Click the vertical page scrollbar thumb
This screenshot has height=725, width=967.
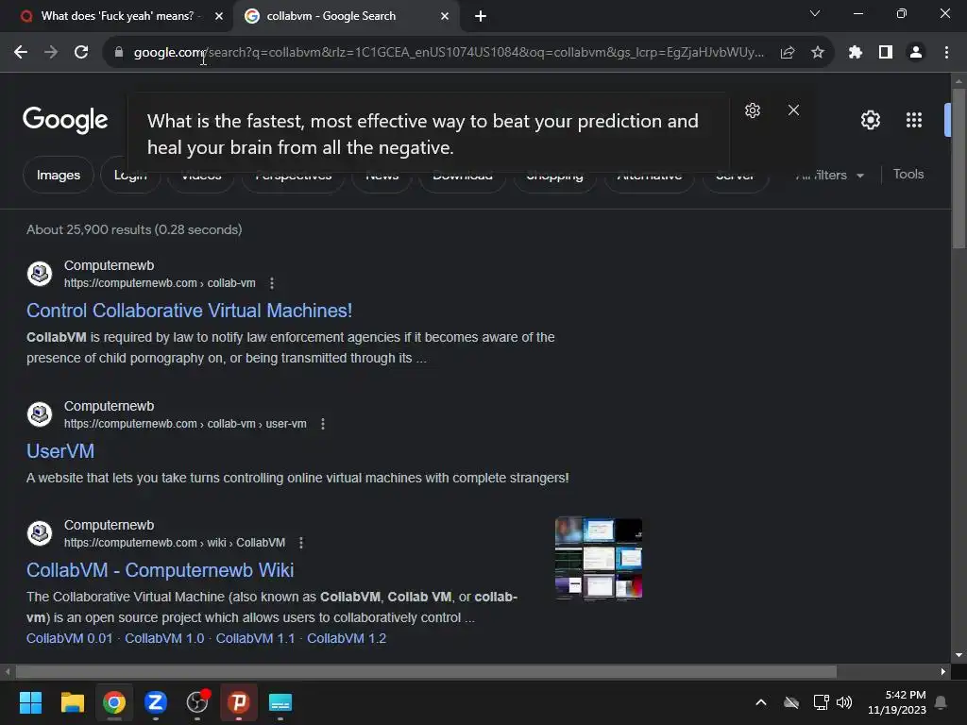coord(959,168)
